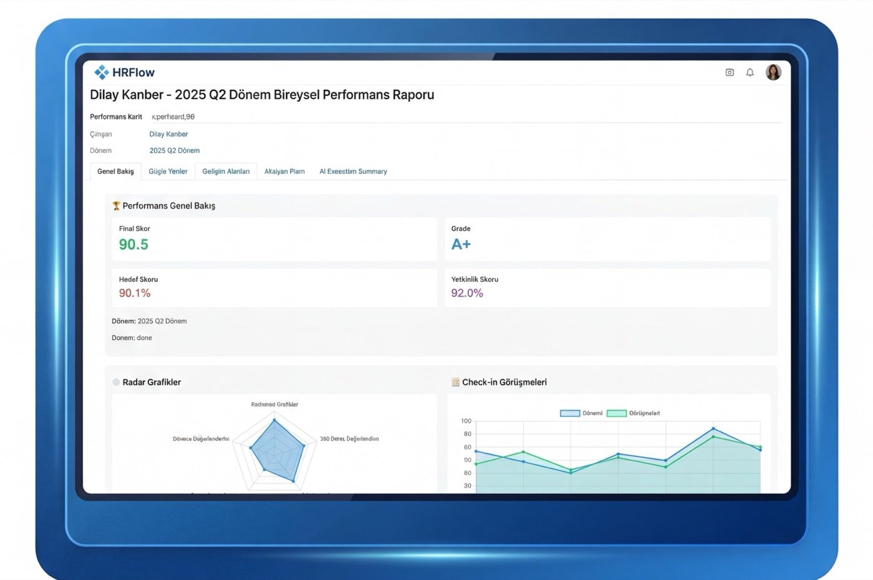Click the Radar Grafikler section heading

click(x=152, y=382)
